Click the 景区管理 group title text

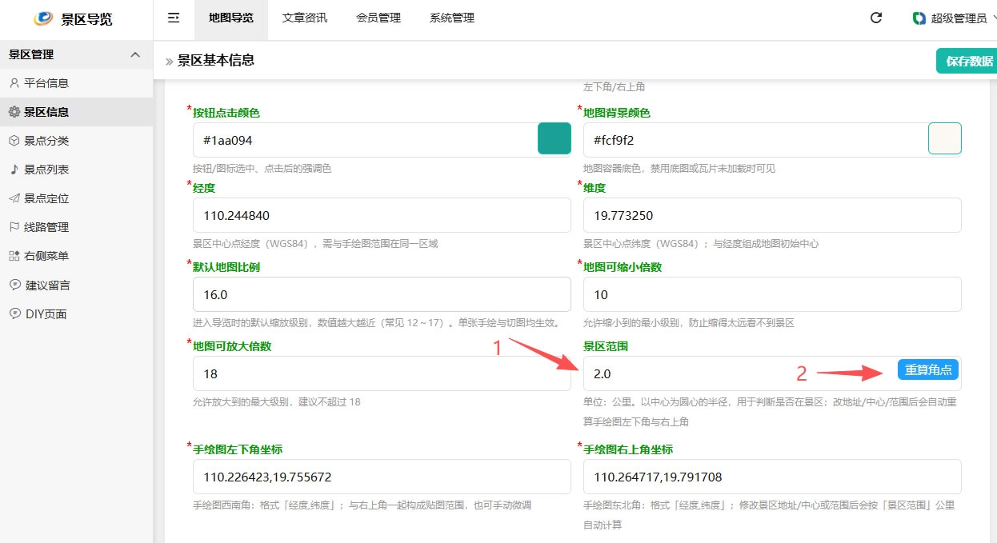[31, 54]
